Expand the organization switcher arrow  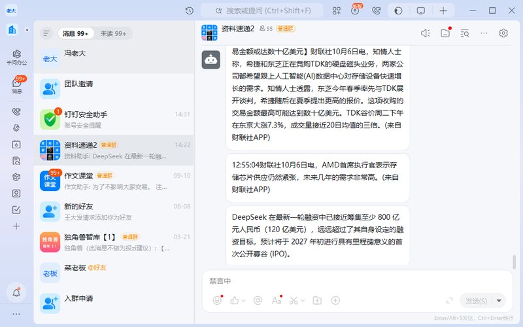click(27, 30)
